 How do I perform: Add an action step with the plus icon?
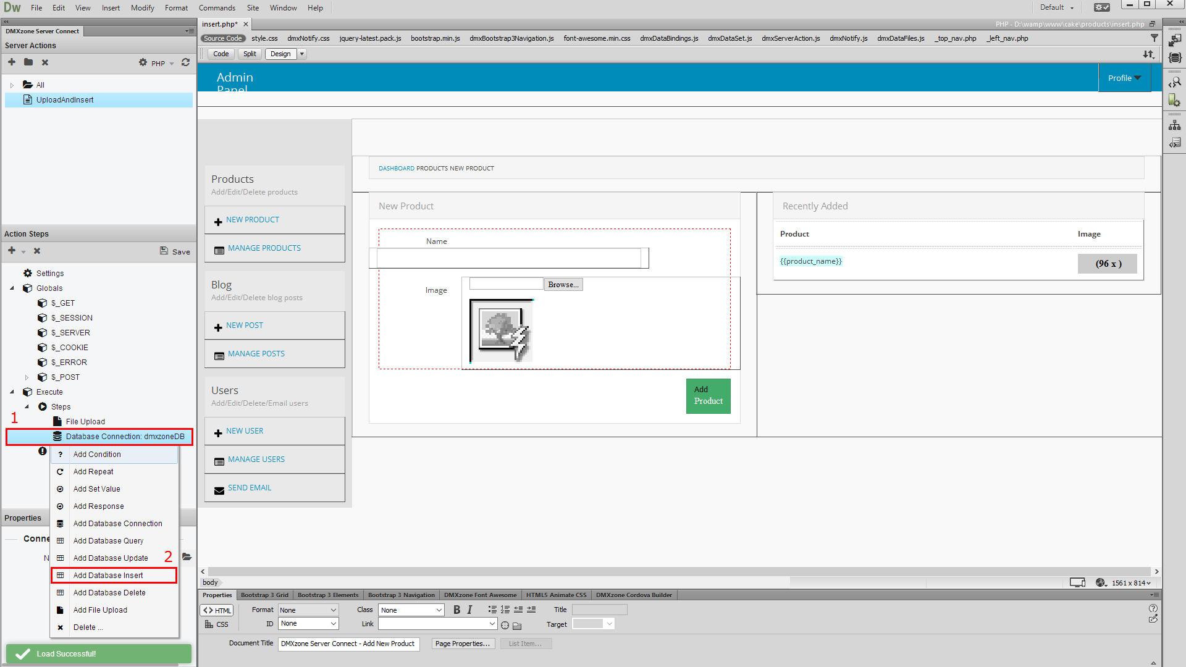click(x=12, y=251)
